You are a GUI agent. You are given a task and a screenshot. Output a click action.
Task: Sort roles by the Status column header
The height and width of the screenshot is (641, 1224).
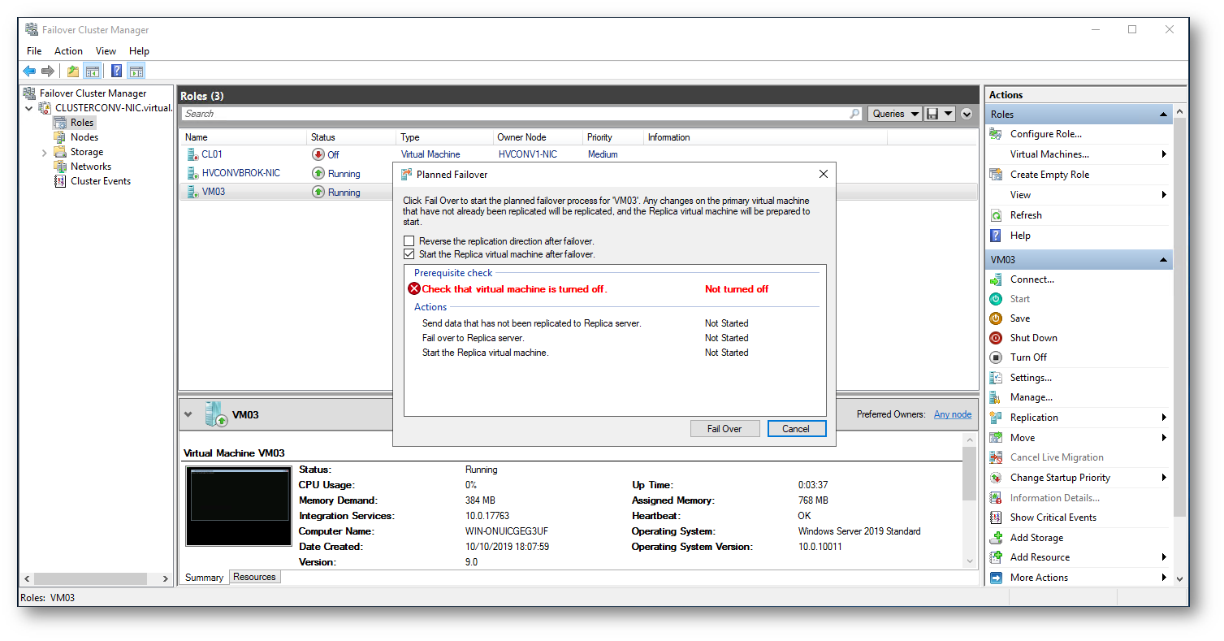351,137
